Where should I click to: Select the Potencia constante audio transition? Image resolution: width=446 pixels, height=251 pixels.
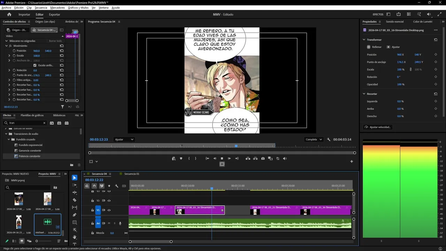click(x=30, y=156)
